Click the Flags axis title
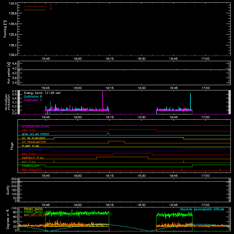The image size is (234, 234). pos(12,146)
